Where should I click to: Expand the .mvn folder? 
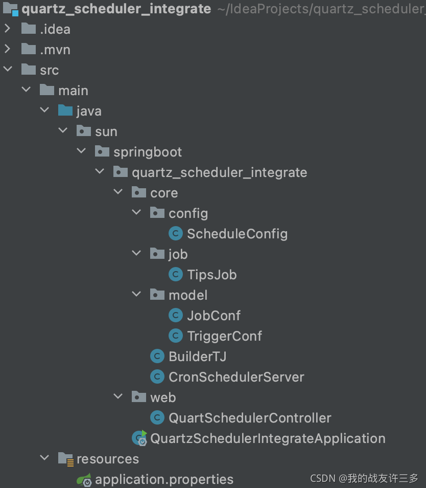point(8,49)
